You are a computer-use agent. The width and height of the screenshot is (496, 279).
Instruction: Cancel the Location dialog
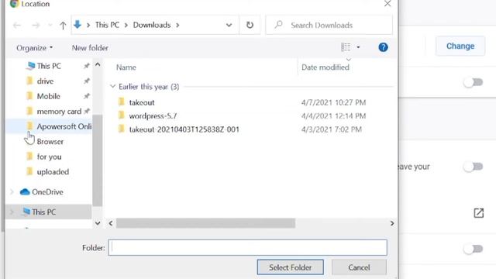point(359,267)
